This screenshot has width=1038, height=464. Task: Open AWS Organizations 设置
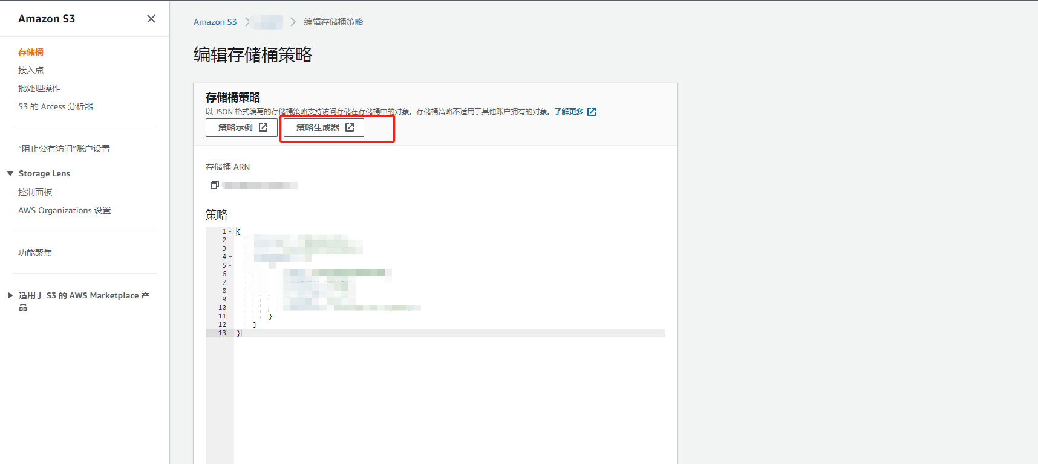point(65,210)
